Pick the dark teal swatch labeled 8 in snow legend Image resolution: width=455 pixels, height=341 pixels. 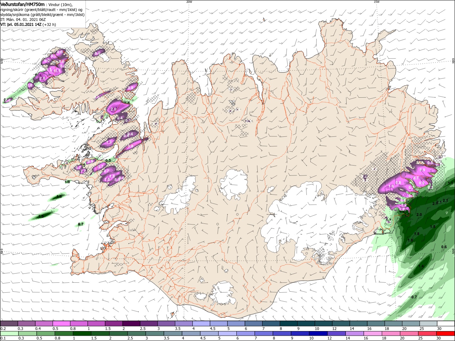pyautogui.click(x=289, y=324)
